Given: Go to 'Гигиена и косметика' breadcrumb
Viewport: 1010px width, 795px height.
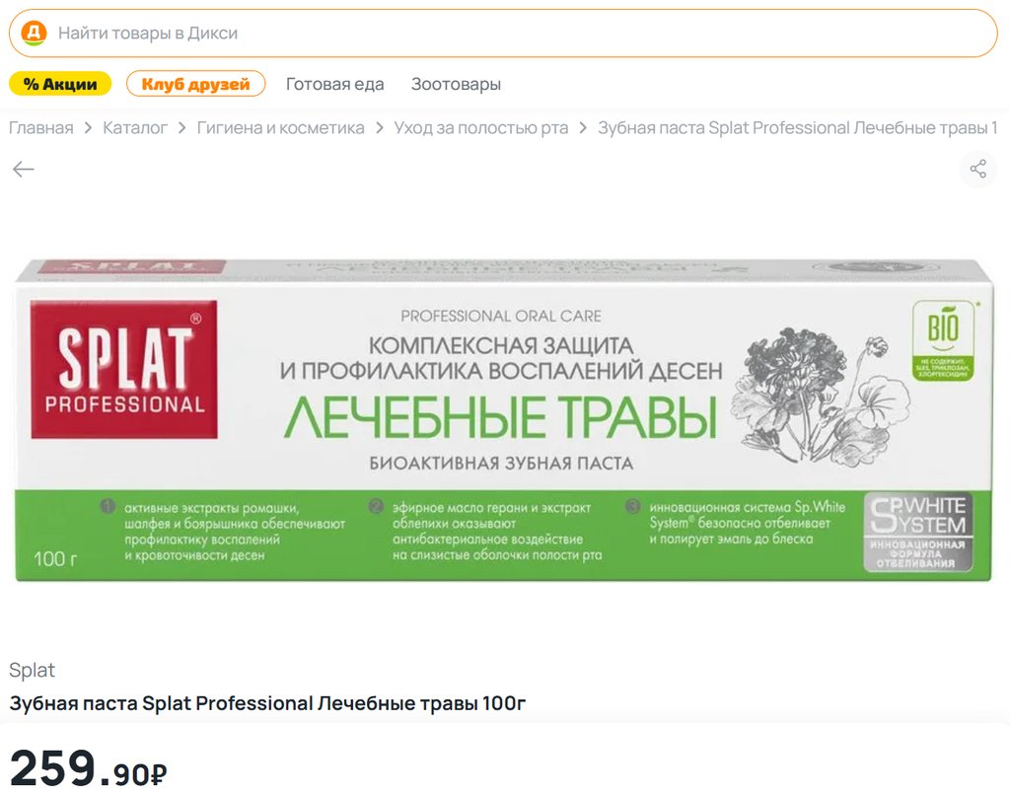Looking at the screenshot, I should click(x=280, y=128).
